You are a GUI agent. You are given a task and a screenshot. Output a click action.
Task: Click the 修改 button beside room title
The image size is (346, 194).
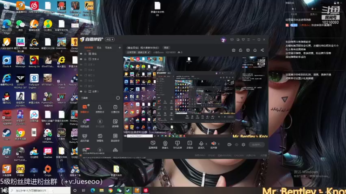[x=166, y=48]
